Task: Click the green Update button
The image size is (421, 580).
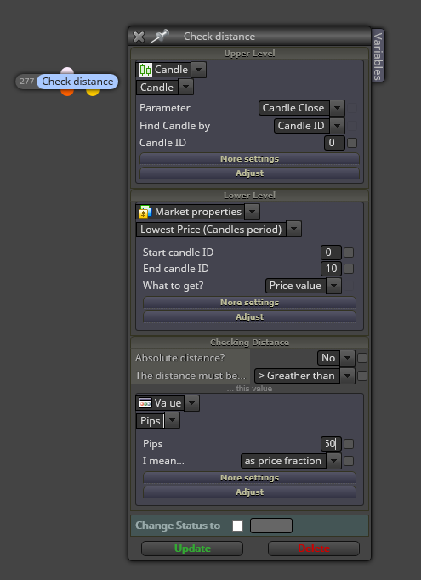Action: coord(192,549)
